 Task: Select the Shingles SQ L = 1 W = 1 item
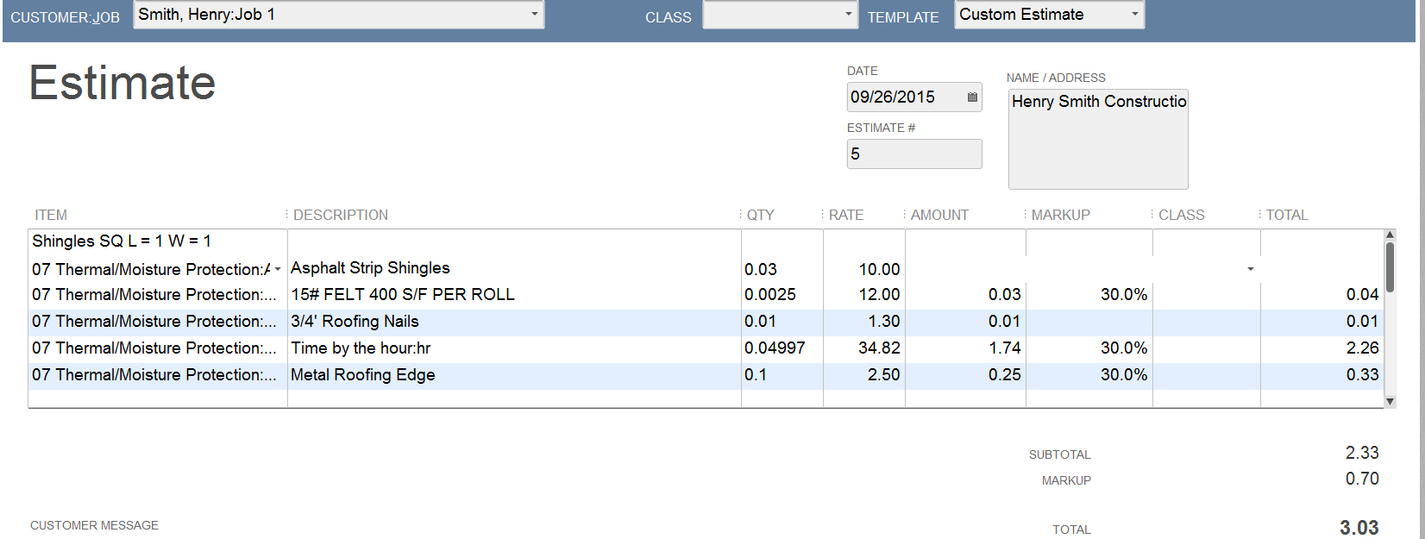pos(122,241)
